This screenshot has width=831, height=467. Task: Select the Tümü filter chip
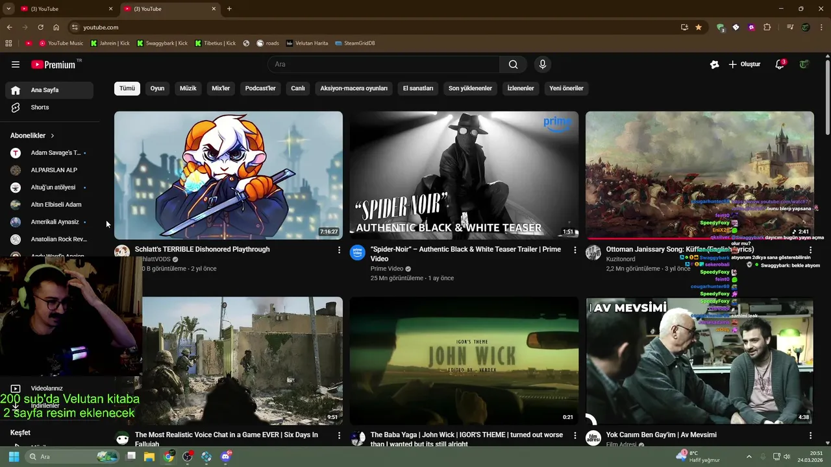127,88
